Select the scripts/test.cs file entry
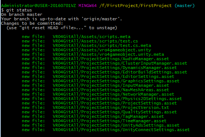The image size is (205, 137). pyautogui.click(x=80, y=41)
